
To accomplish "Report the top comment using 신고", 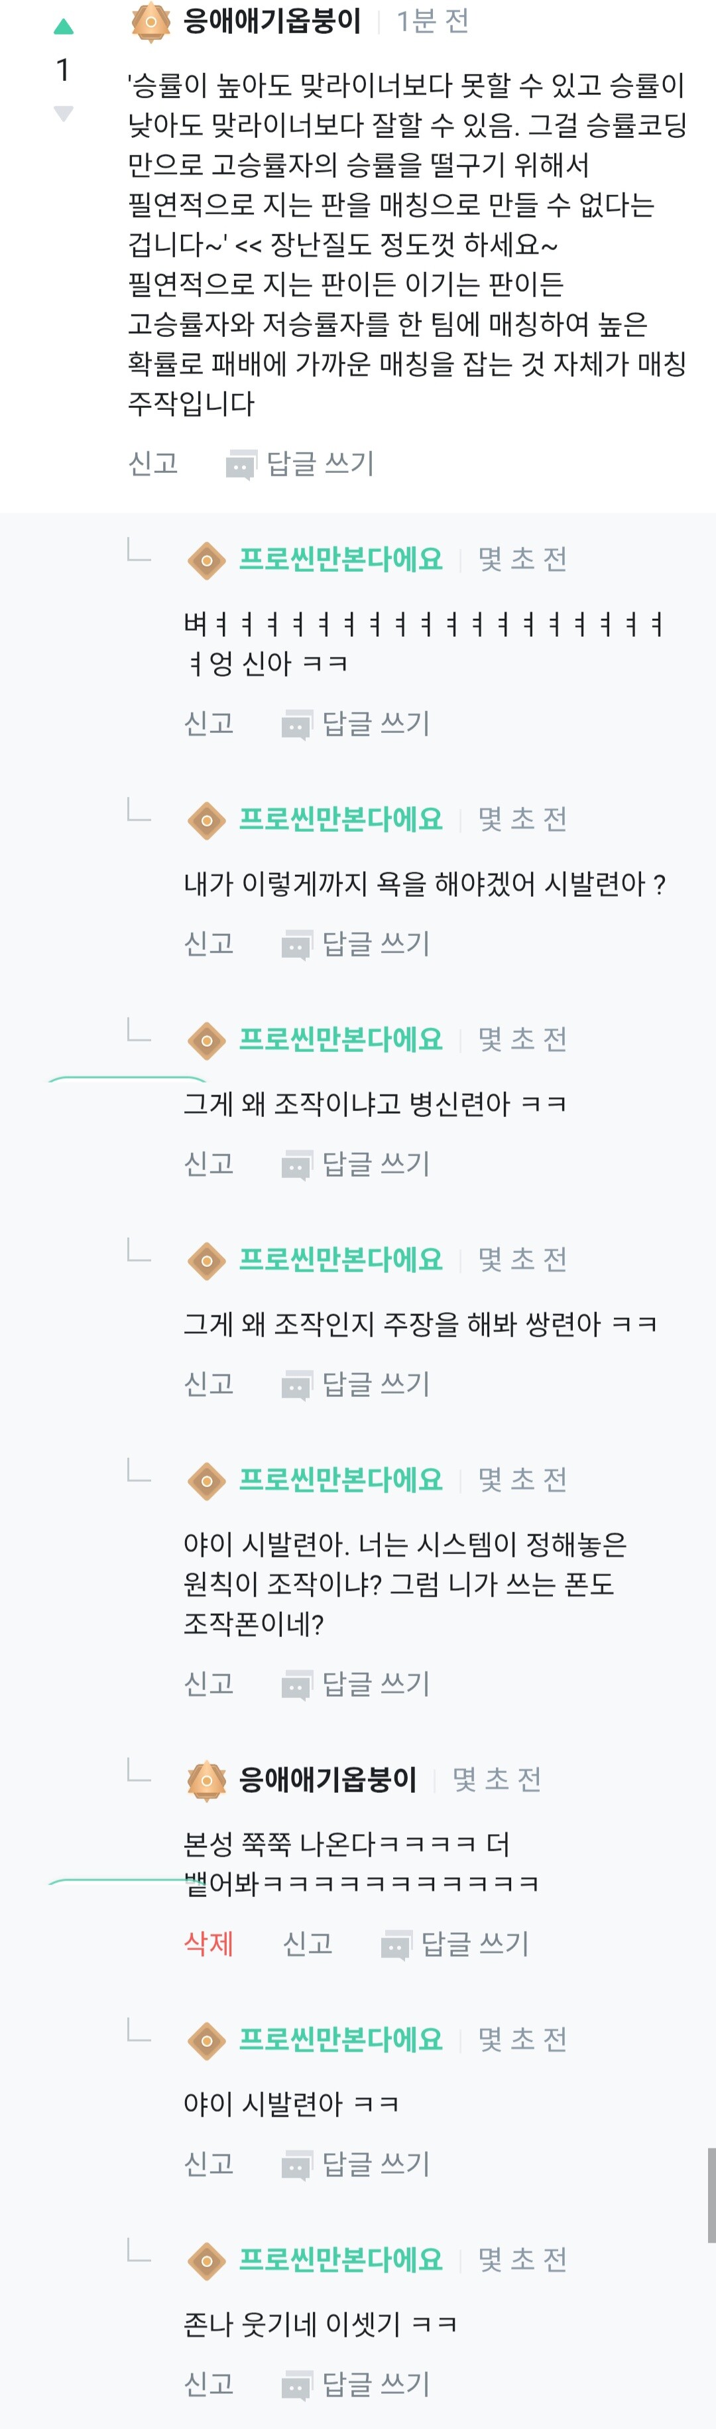I will point(152,463).
